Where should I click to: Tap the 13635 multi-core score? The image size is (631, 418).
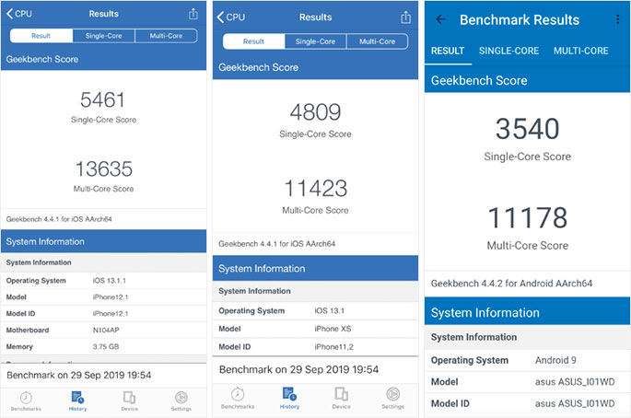pos(104,169)
